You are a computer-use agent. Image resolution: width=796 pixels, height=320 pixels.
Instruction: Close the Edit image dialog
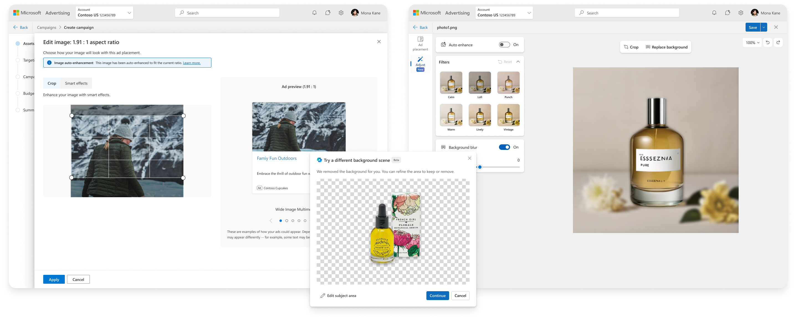[379, 42]
